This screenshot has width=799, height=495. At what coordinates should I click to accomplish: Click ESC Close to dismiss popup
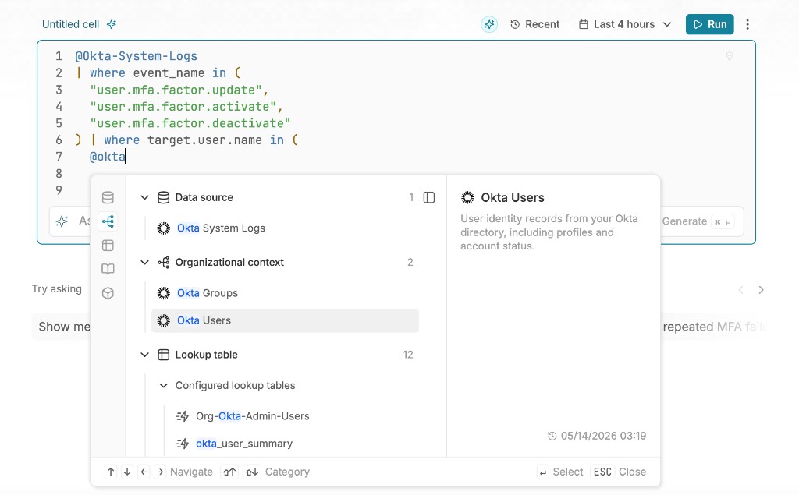click(618, 472)
